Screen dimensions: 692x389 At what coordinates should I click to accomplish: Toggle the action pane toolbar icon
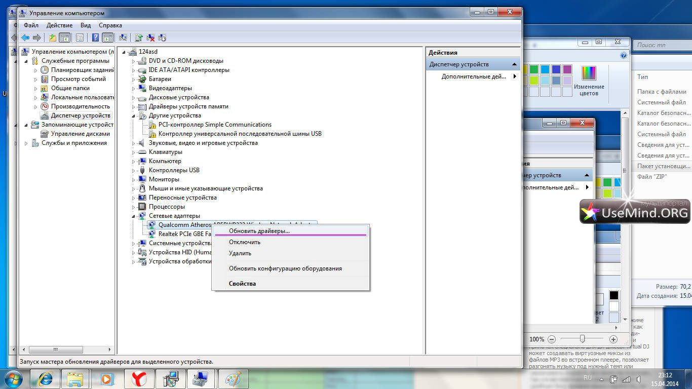coord(107,37)
